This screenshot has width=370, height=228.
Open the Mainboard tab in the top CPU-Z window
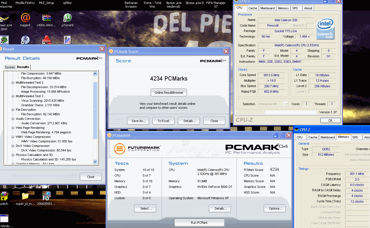[x=267, y=8]
